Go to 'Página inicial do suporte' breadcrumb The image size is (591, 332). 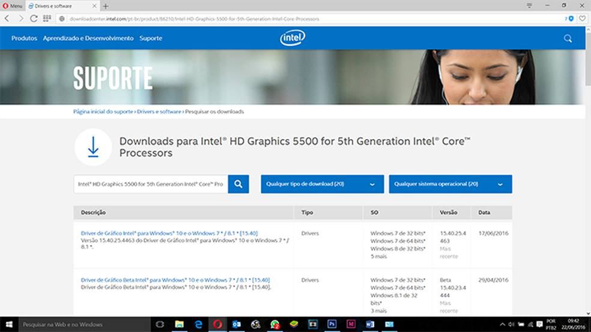[x=103, y=111]
